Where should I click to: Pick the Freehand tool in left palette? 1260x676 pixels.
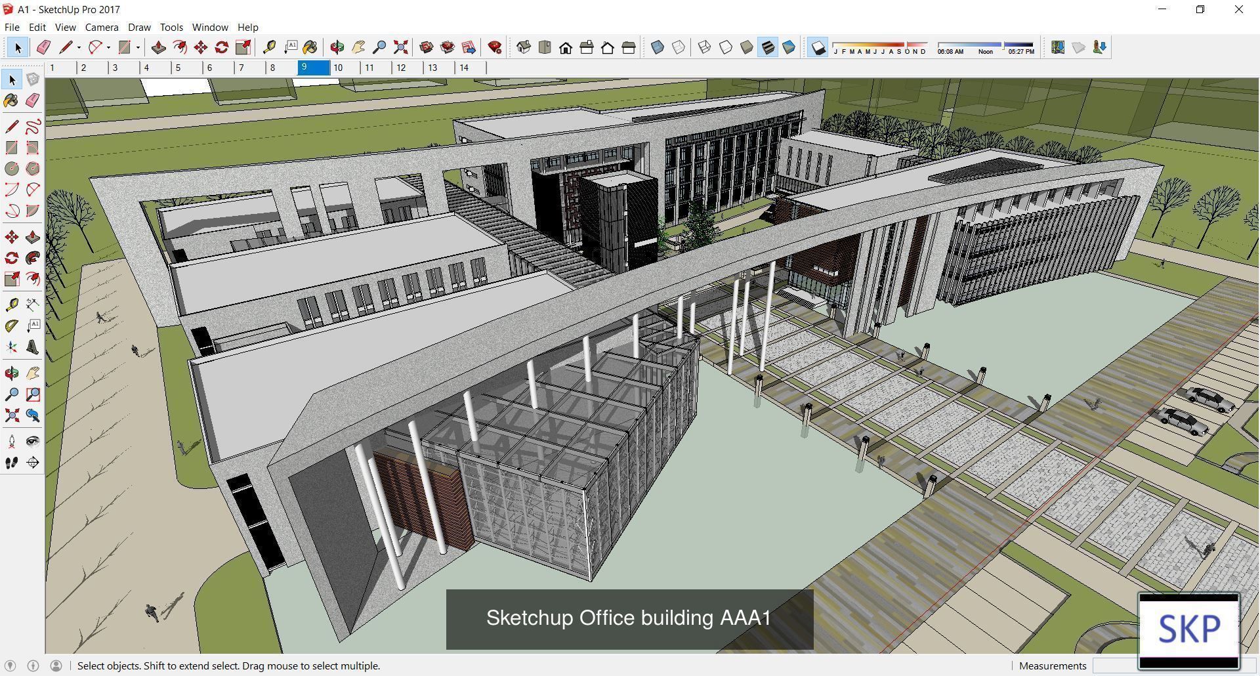[33, 127]
